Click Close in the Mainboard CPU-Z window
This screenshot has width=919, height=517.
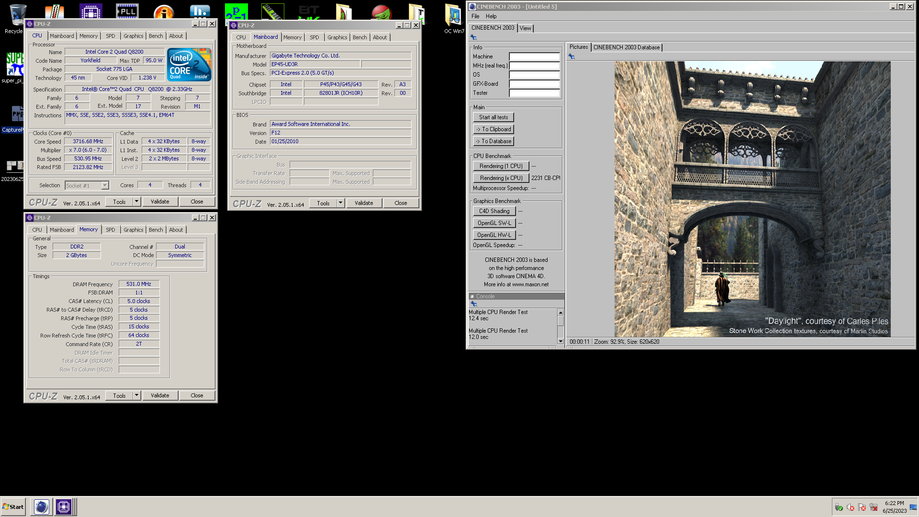click(401, 203)
